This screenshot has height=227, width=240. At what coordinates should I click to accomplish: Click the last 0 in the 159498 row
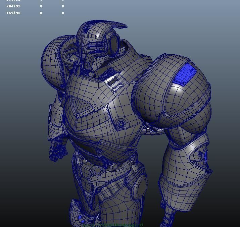pos(63,13)
